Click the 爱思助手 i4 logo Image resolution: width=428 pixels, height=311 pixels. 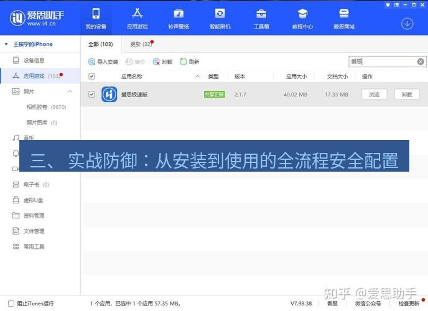click(x=37, y=18)
